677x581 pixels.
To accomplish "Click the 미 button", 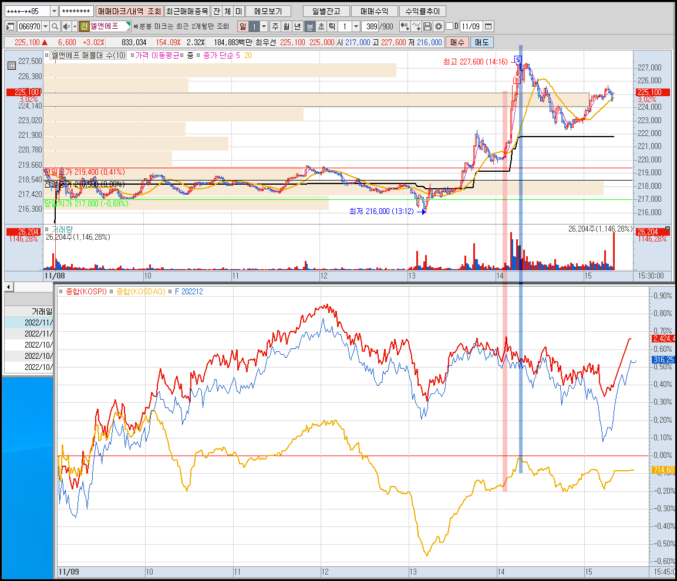I will point(239,11).
